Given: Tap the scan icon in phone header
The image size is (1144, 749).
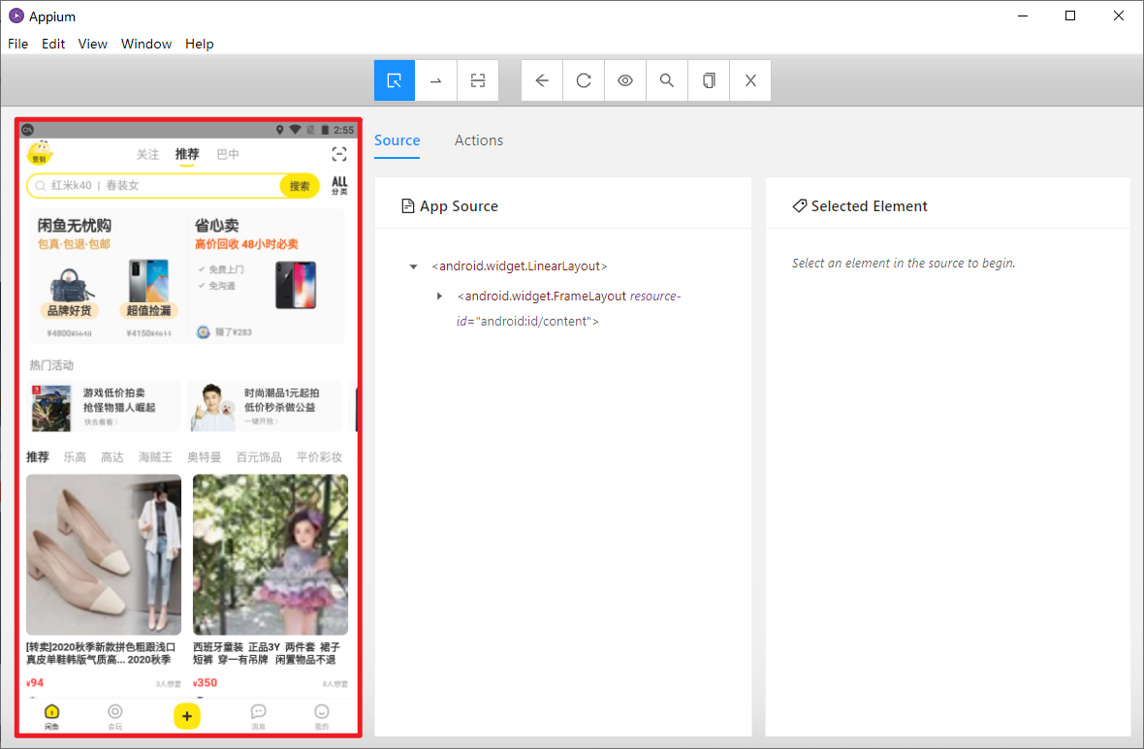Looking at the screenshot, I should tap(339, 154).
